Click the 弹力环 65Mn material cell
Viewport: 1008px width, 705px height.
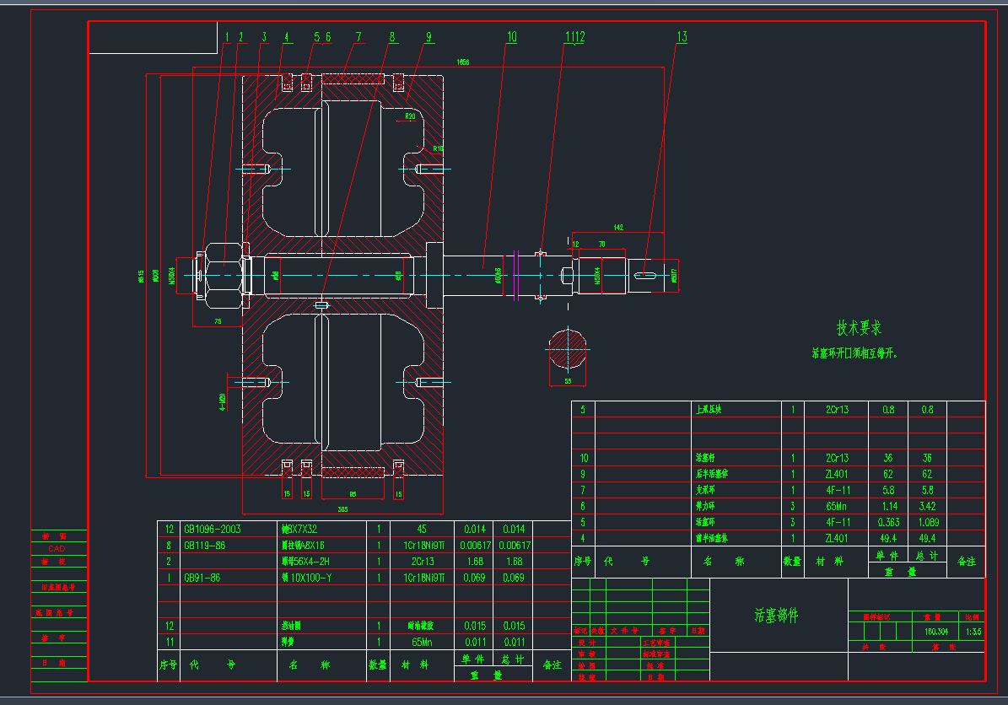click(836, 507)
